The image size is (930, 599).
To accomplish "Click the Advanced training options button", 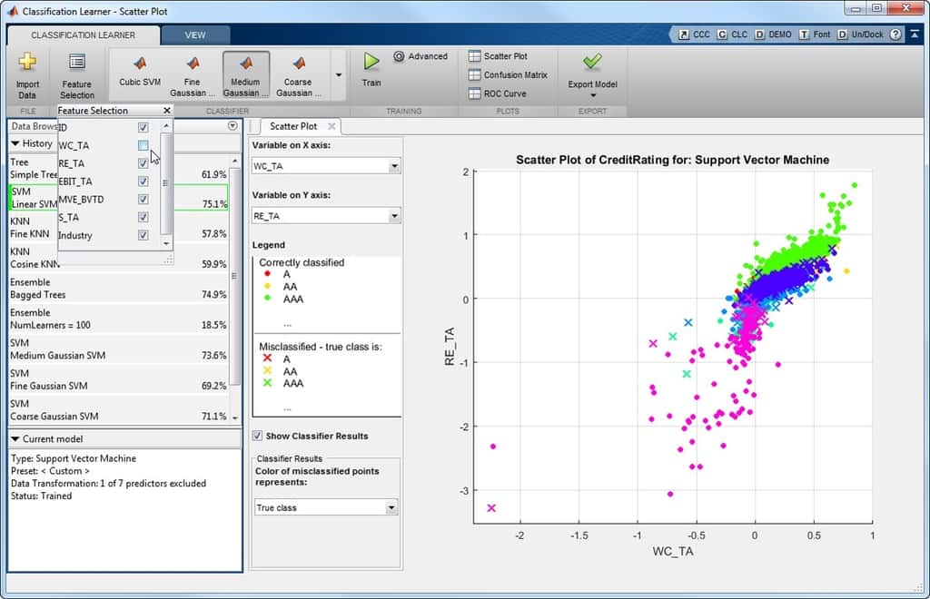I will [x=420, y=56].
